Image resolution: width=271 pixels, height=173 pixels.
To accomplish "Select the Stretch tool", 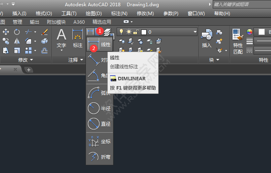I will coord(6,50).
